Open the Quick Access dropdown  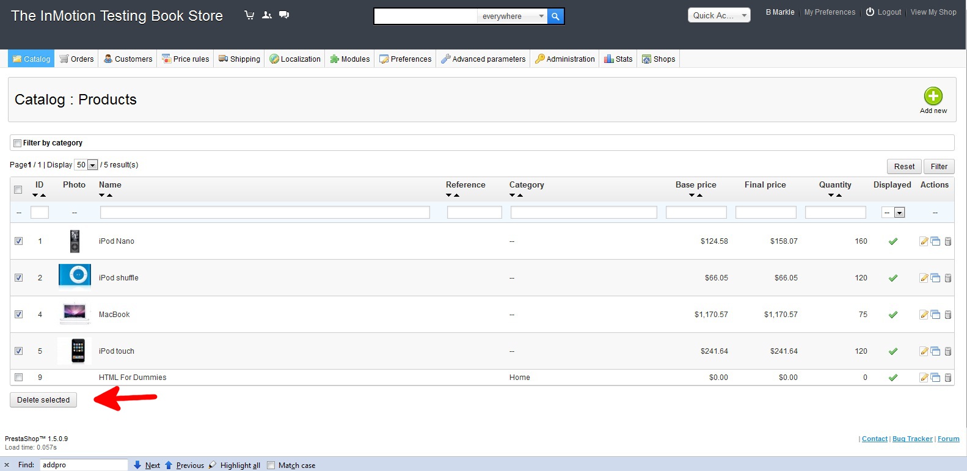719,15
